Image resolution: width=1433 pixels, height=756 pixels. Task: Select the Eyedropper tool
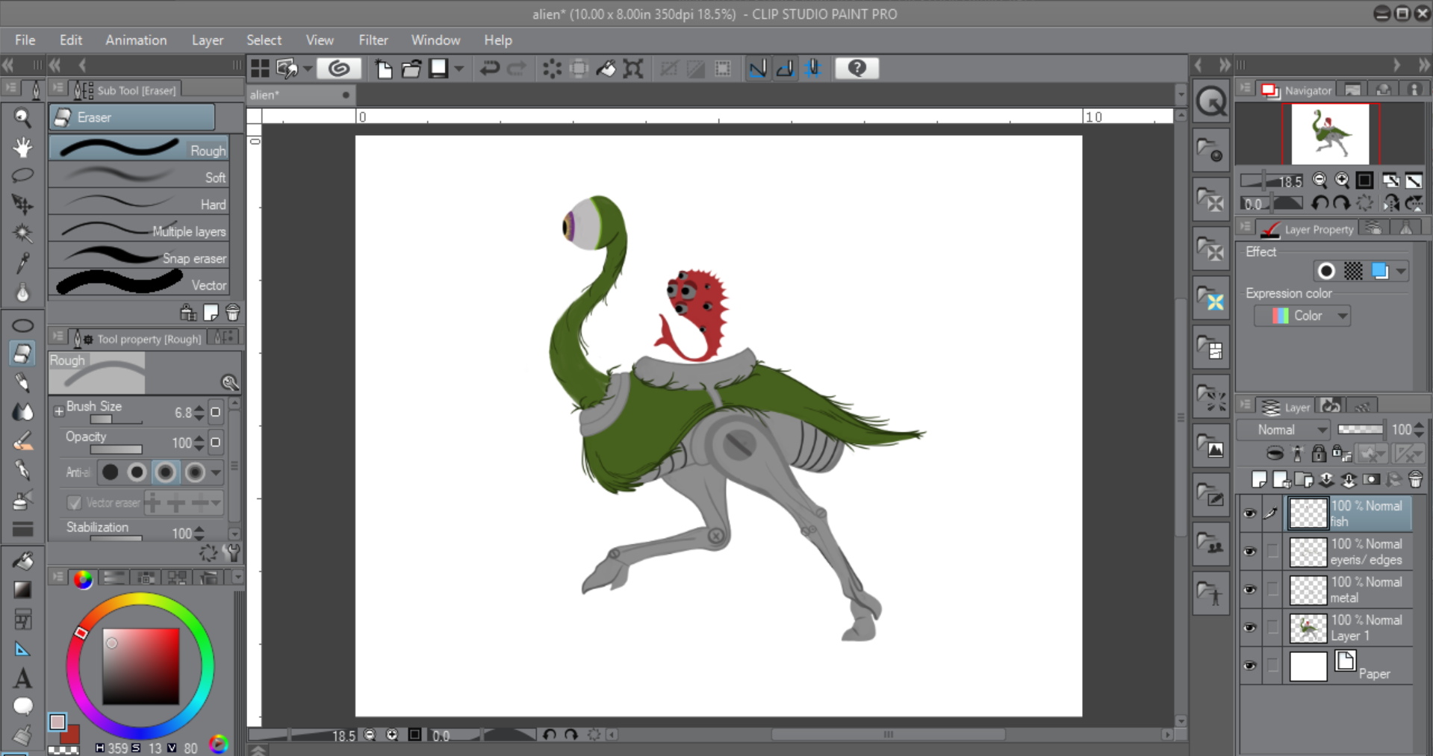22,263
